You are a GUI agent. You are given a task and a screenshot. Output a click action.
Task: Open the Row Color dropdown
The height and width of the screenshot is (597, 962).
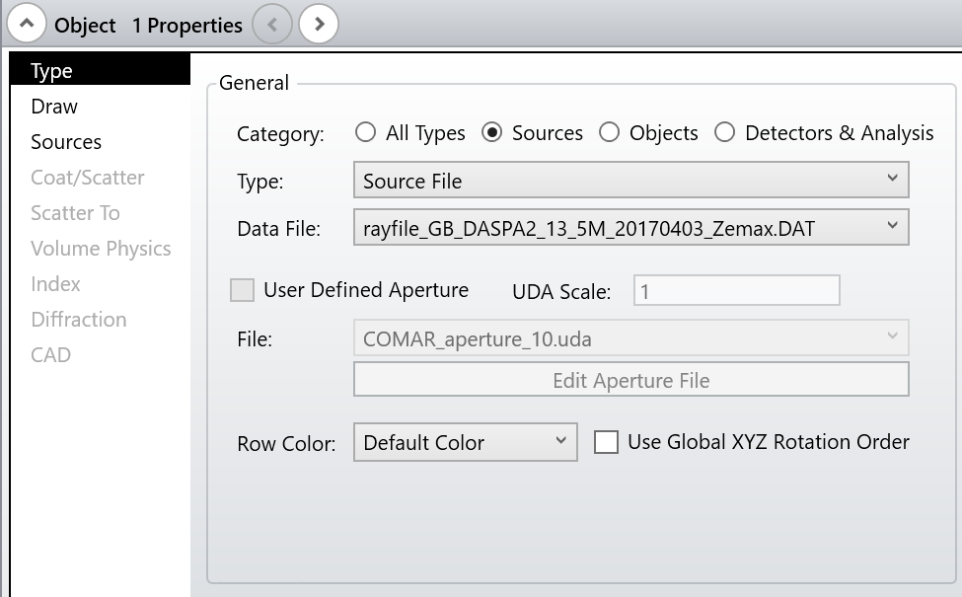tap(465, 442)
